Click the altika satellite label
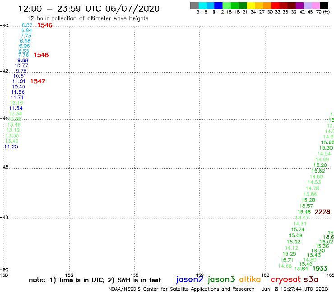This screenshot has width=334, height=293. 250,279
